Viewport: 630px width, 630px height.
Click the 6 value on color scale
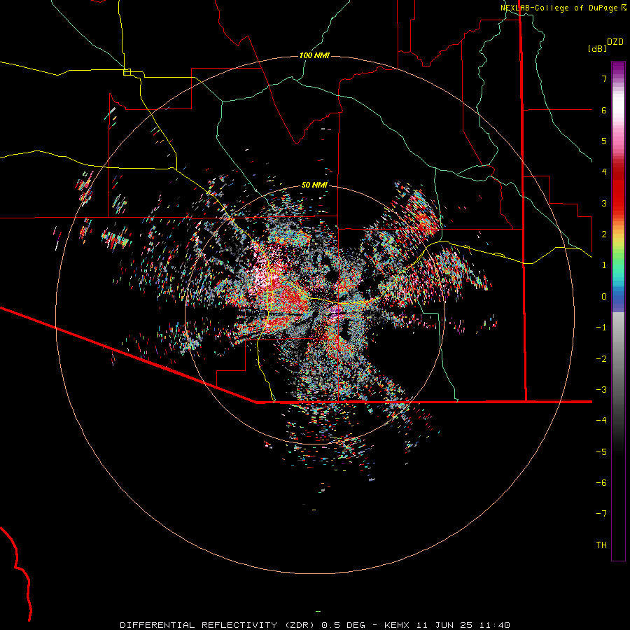click(604, 110)
